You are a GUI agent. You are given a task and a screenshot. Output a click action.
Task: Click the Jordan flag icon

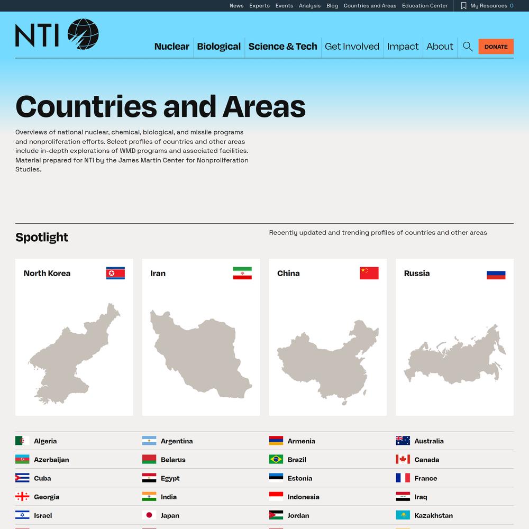276,515
